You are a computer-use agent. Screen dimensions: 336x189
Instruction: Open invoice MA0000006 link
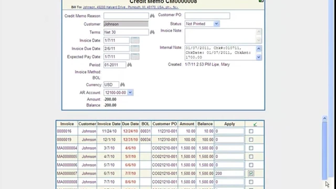(x=67, y=165)
